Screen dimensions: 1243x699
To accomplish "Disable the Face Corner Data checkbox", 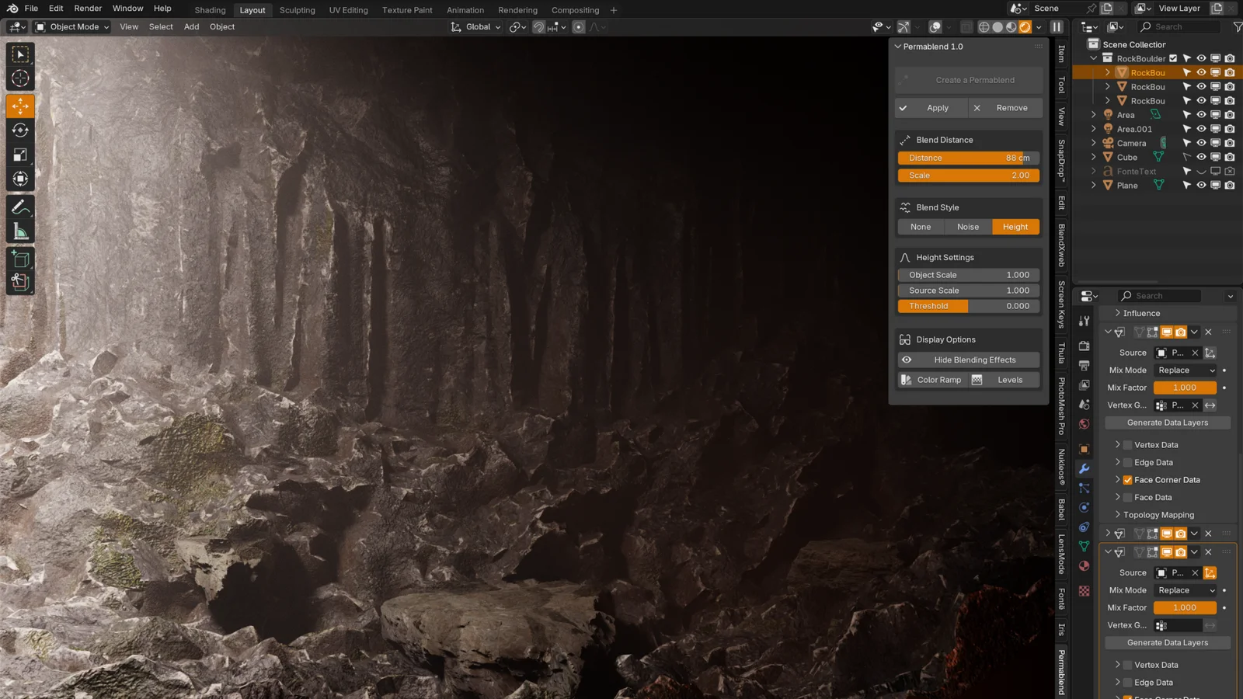I will [x=1128, y=479].
